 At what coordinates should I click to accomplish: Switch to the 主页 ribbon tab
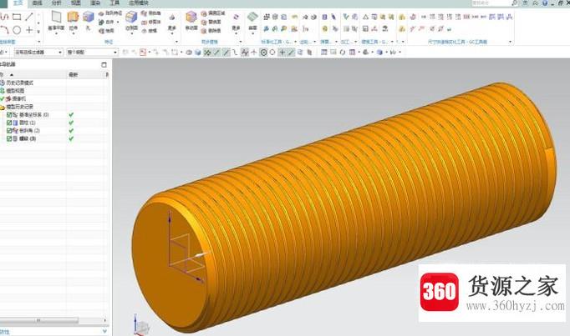click(x=18, y=3)
